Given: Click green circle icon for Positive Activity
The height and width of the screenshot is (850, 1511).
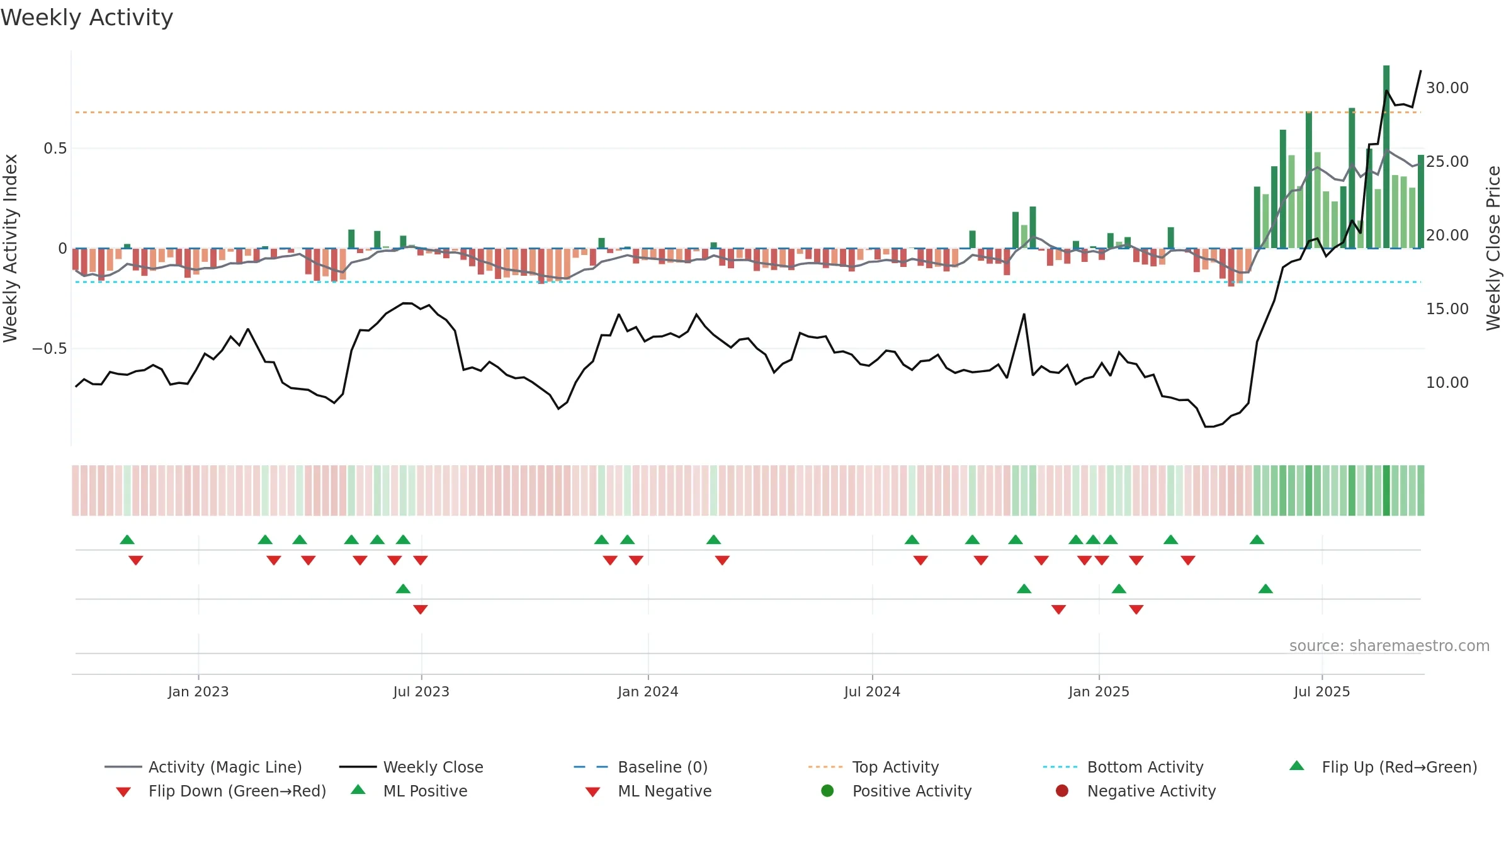Looking at the screenshot, I should point(827,791).
